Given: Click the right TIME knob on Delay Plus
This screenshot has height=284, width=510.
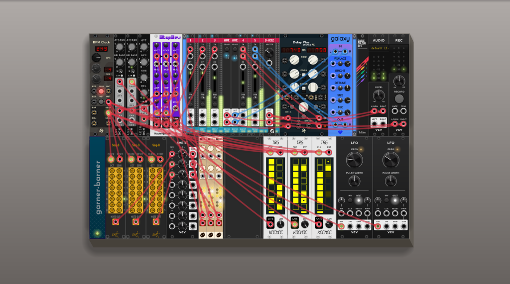Looking at the screenshot, I should click(x=313, y=60).
